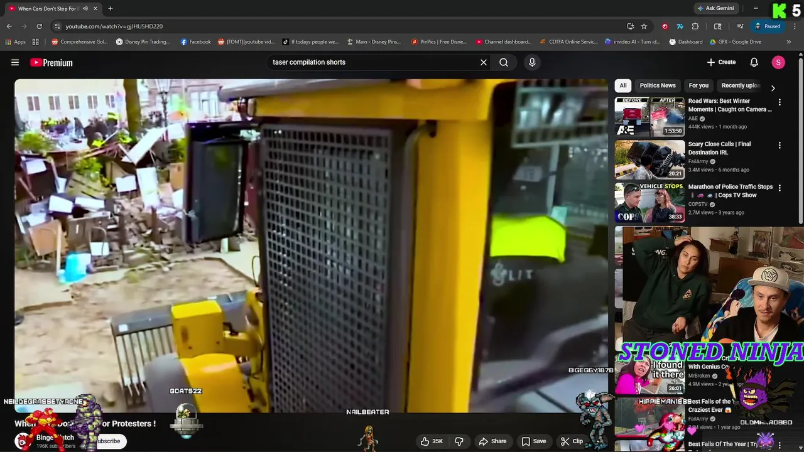The image size is (804, 452).
Task: Open Road Wars video thumbnail
Action: (649, 116)
